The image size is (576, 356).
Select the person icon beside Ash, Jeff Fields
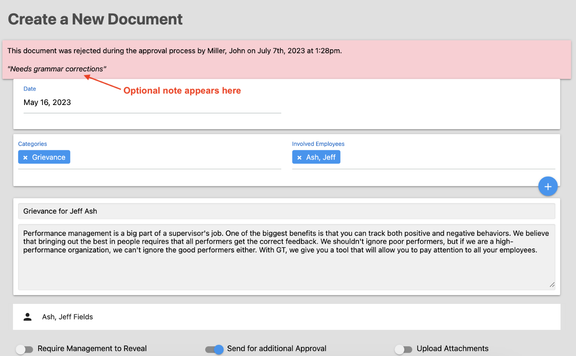pos(27,316)
